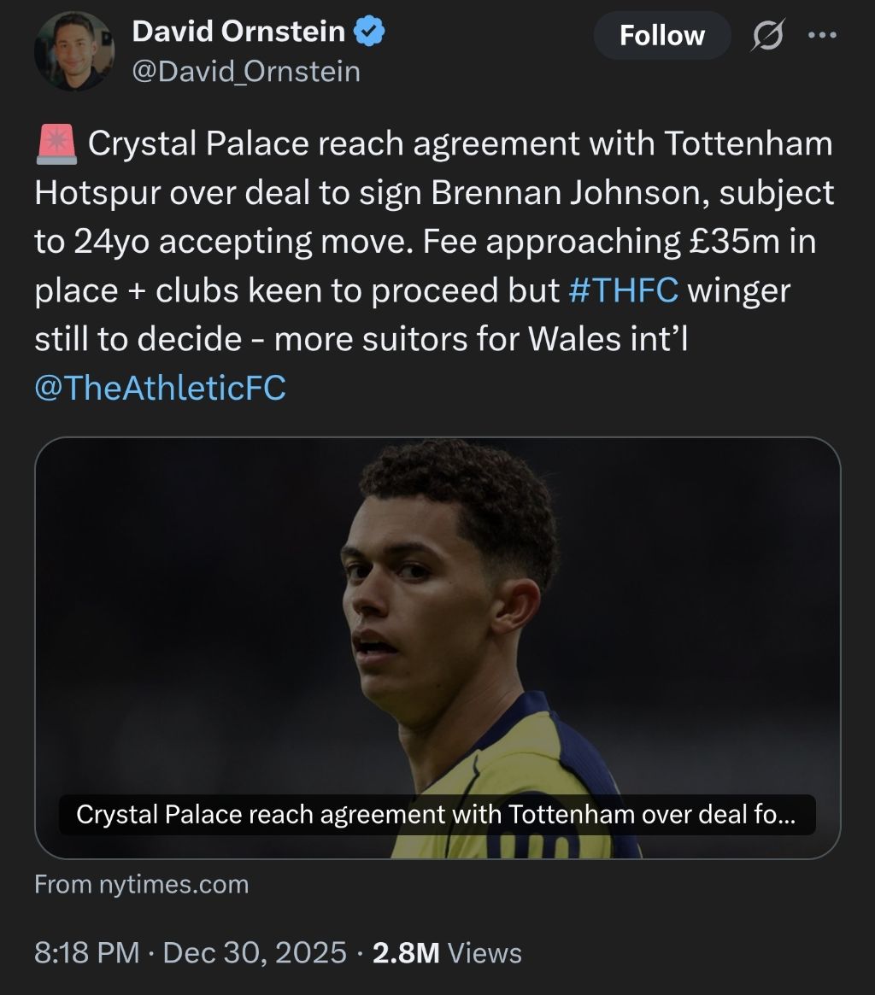This screenshot has width=875, height=995.
Task: Click the red siren emoji
Action: pos(56,144)
